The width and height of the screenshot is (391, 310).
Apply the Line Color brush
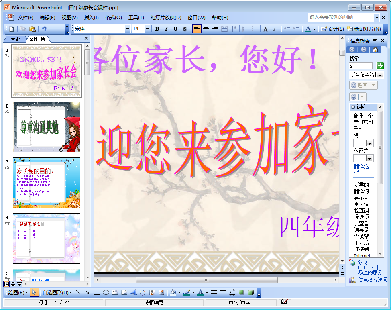(187, 292)
